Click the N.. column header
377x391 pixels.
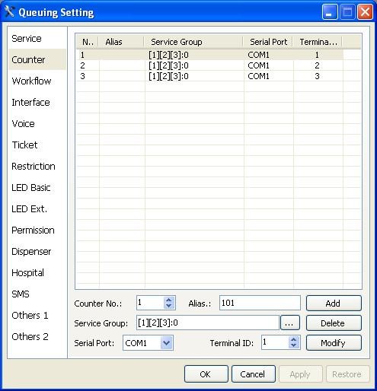point(88,42)
